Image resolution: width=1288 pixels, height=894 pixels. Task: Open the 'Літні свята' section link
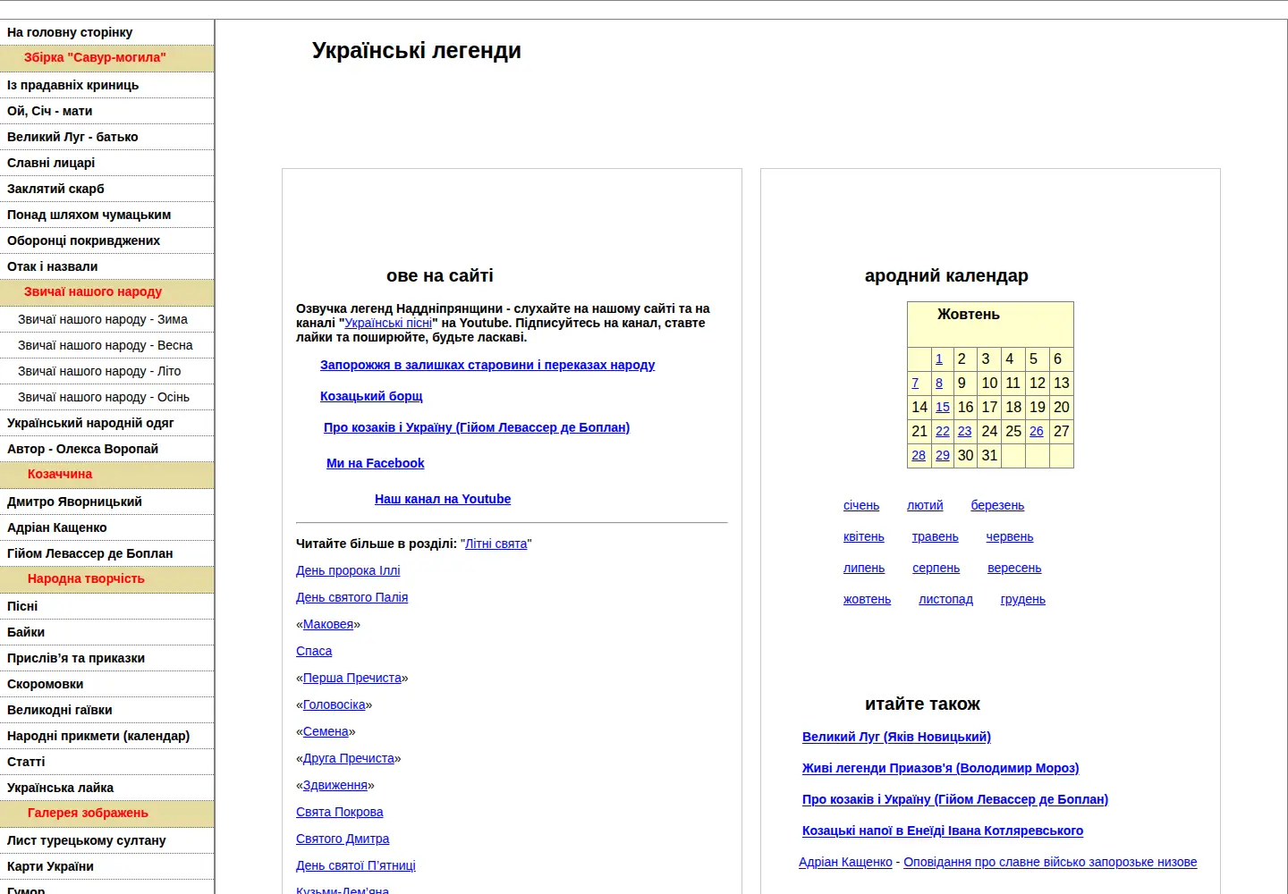(496, 544)
